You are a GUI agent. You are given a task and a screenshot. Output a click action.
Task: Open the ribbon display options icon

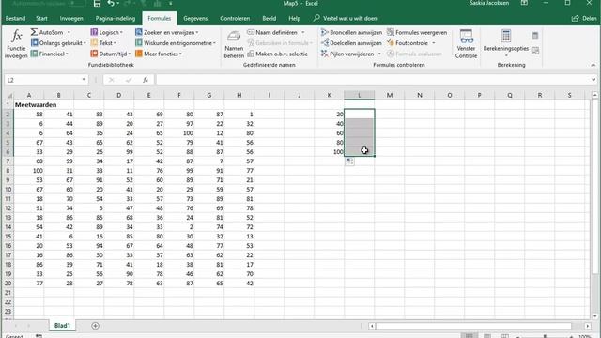524,3
